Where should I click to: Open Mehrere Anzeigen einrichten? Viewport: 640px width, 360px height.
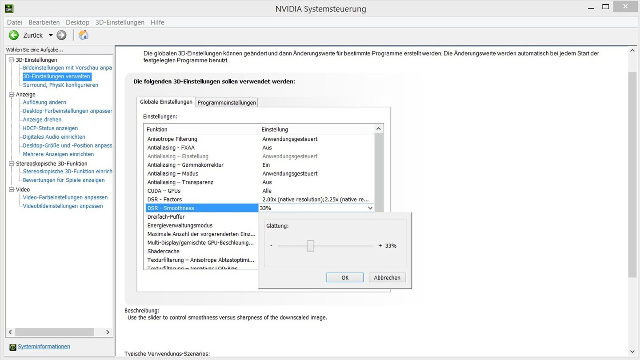58,154
